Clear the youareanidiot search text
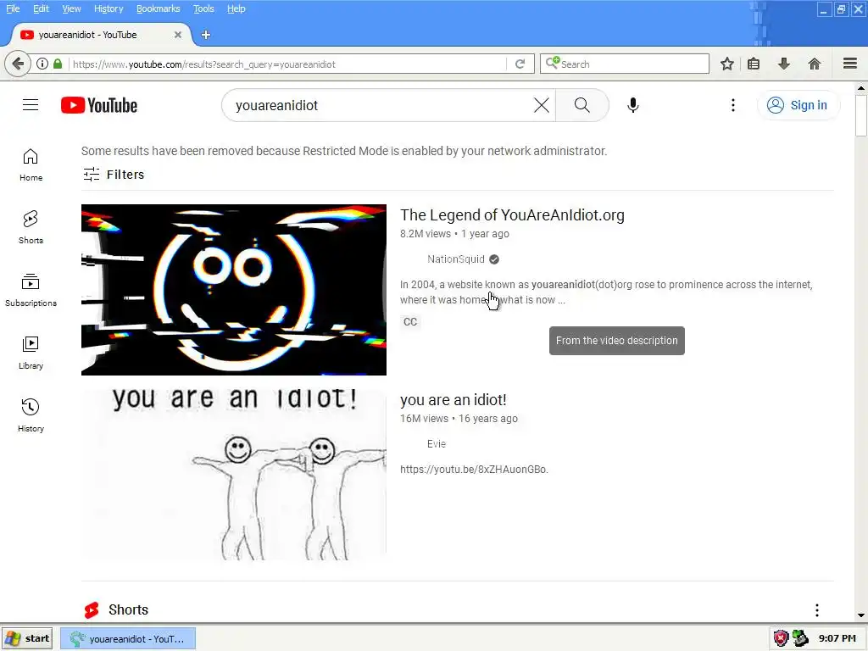This screenshot has width=868, height=651. click(x=542, y=105)
